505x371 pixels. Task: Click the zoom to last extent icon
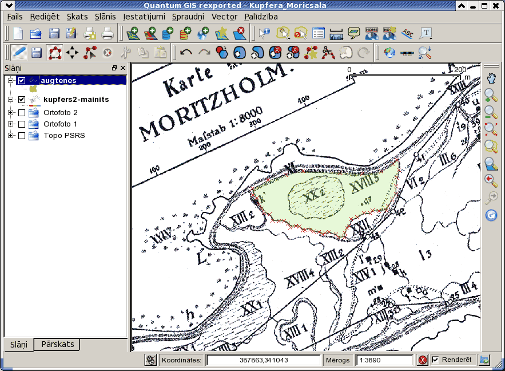[491, 181]
